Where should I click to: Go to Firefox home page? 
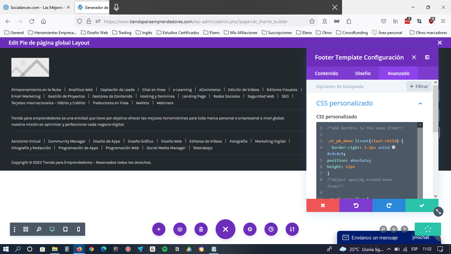pyautogui.click(x=43, y=21)
